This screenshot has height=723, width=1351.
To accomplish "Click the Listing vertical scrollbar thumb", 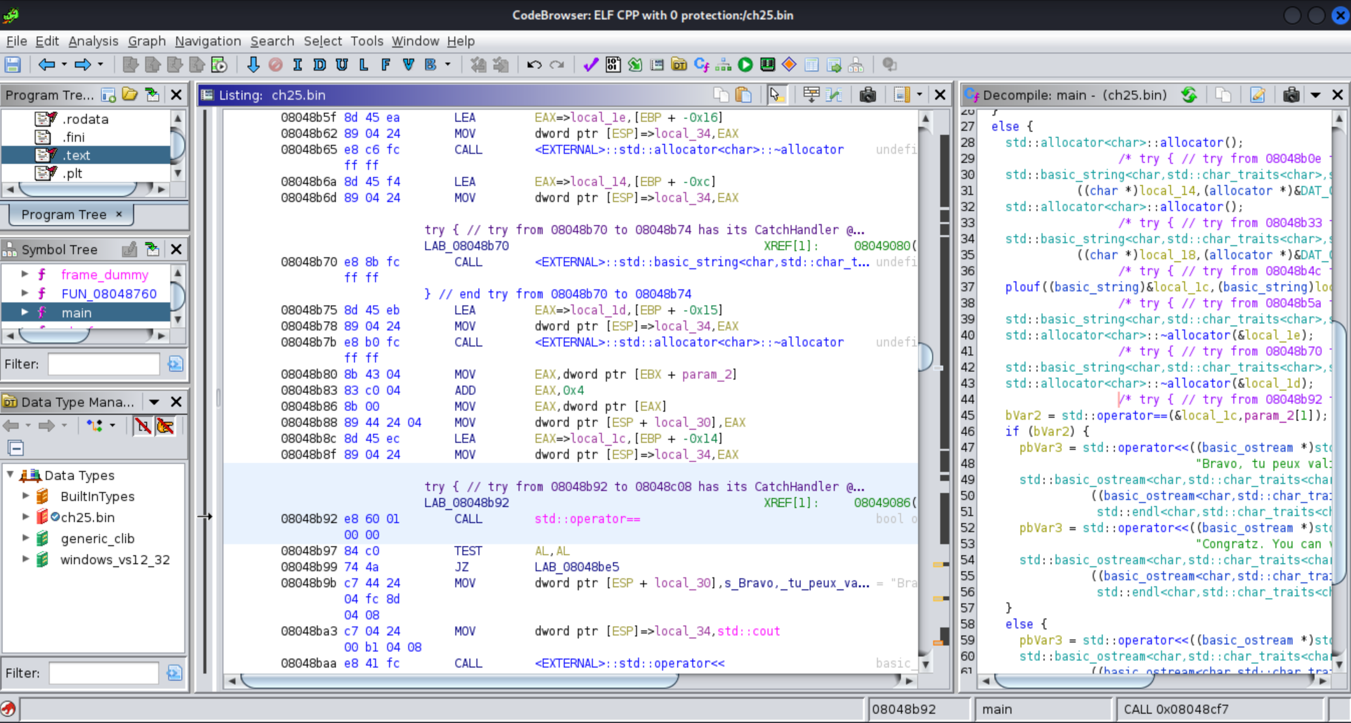I will 925,357.
